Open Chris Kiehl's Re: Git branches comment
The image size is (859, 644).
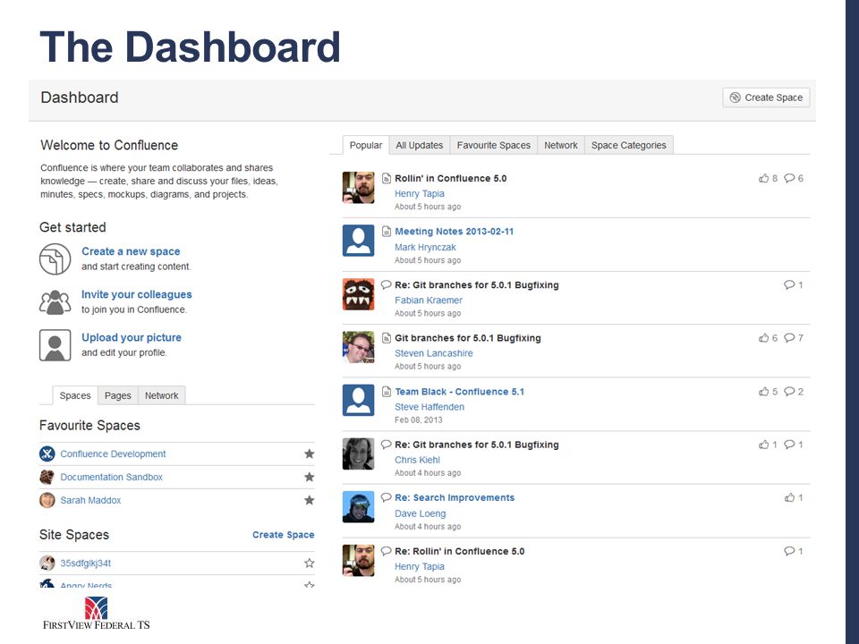(477, 445)
